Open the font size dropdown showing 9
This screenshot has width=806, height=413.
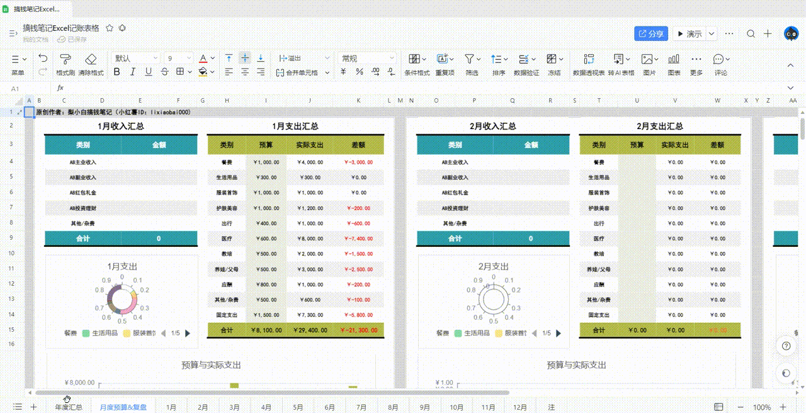(179, 58)
